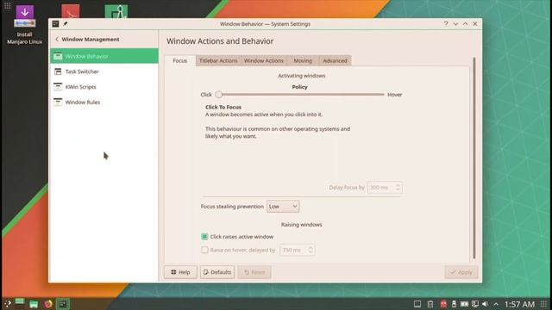Viewport: 552px width, 310px height.
Task: Click the focus Policy slider handle
Action: click(218, 95)
